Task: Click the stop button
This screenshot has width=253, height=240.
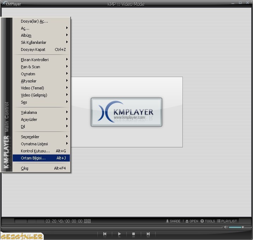Action: (x=134, y=234)
